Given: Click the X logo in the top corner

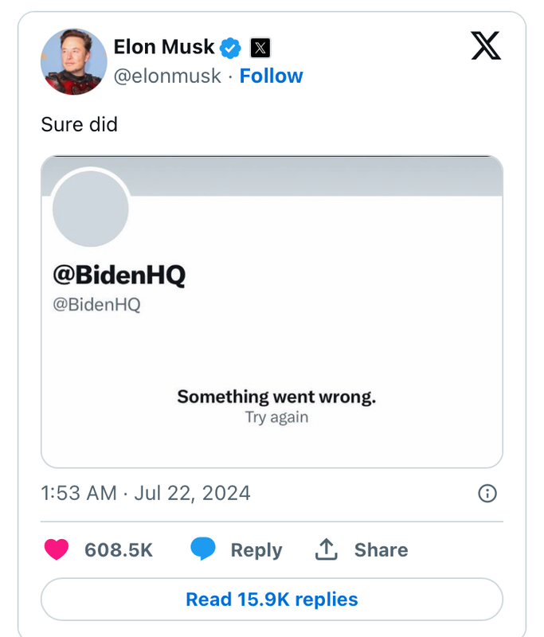Looking at the screenshot, I should (486, 45).
